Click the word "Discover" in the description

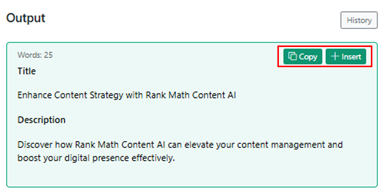pyautogui.click(x=35, y=144)
